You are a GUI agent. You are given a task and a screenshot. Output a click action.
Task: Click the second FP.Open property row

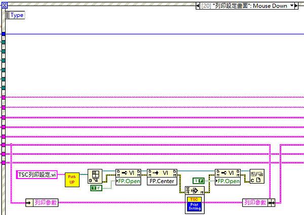pyautogui.click(x=228, y=181)
